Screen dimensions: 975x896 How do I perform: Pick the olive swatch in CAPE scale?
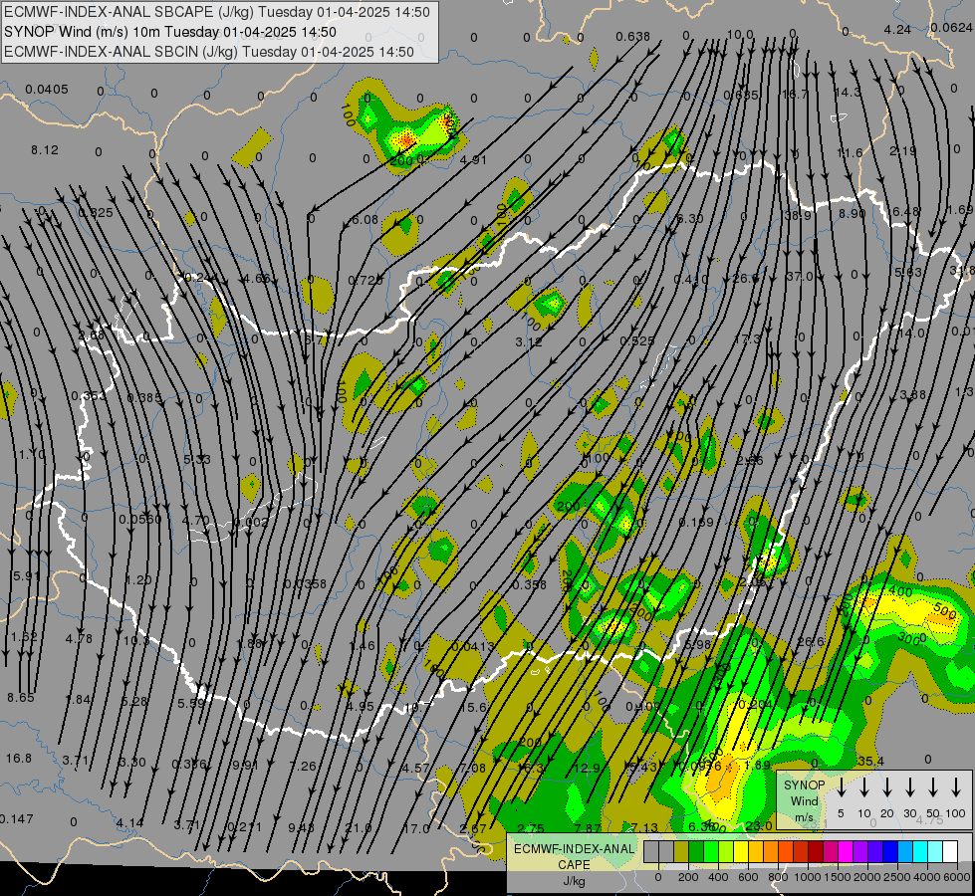tap(681, 851)
